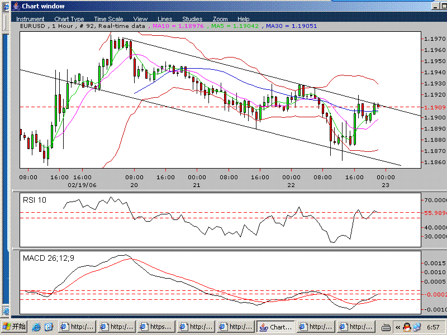
Task: Click the 1.1970 price axis label
Action: (435, 39)
